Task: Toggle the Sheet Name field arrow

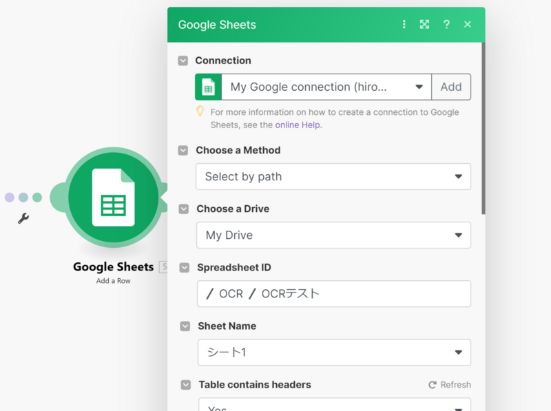Action: [185, 326]
